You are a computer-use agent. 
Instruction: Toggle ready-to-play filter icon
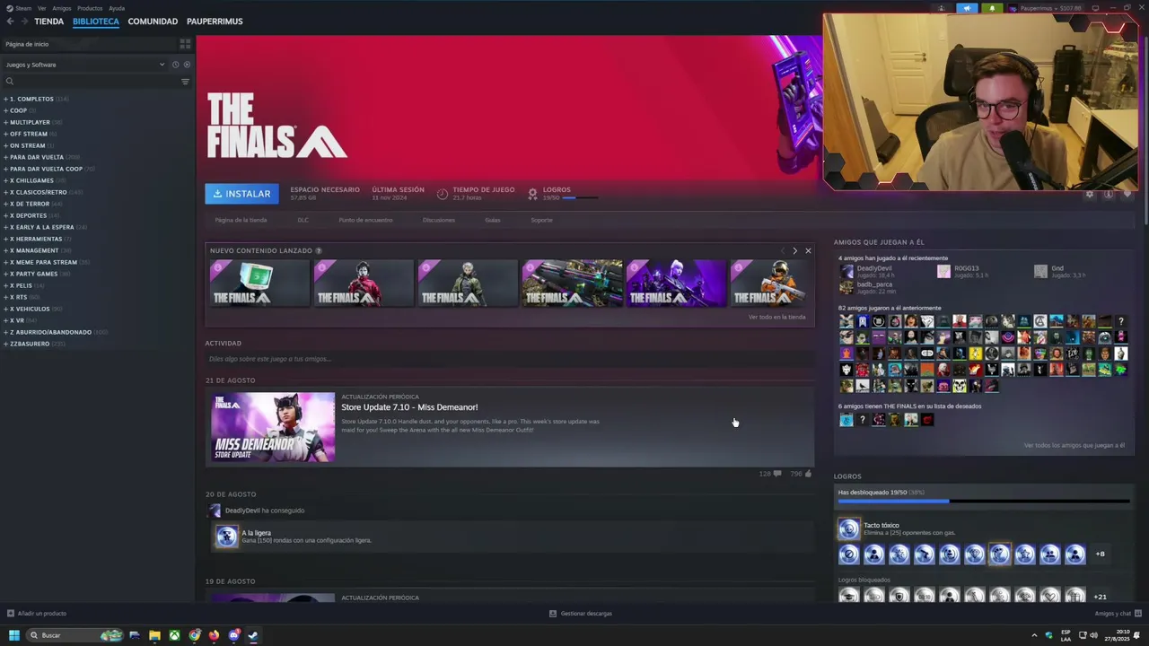coord(187,65)
